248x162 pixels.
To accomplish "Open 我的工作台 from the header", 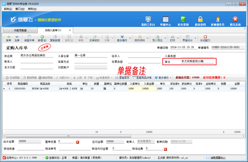I will point(148,21).
